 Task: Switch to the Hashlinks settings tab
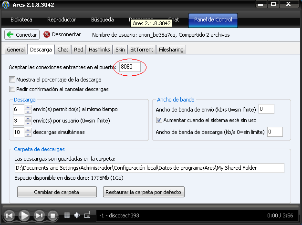pyautogui.click(x=99, y=50)
